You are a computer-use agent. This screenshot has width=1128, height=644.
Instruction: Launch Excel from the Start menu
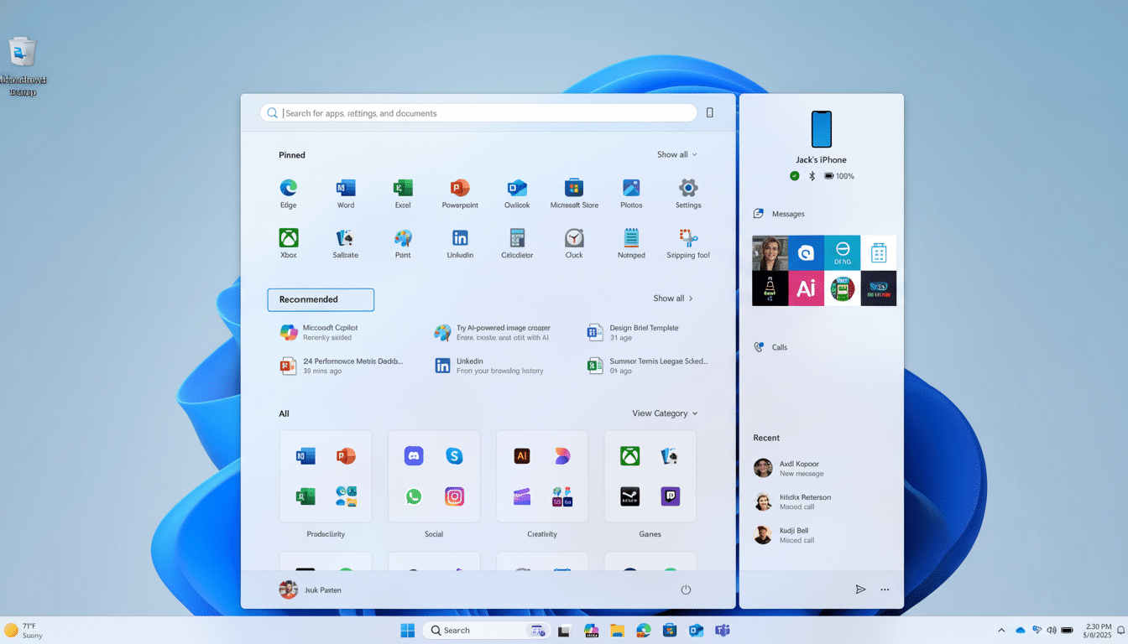click(x=402, y=191)
